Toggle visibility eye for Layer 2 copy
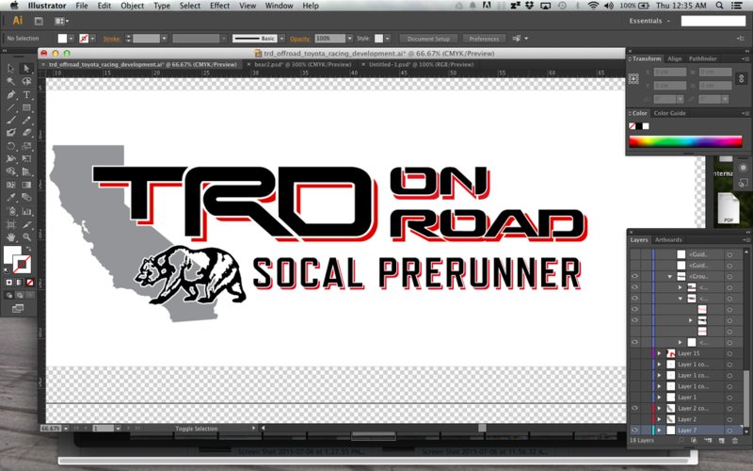This screenshot has height=471, width=753. (634, 408)
